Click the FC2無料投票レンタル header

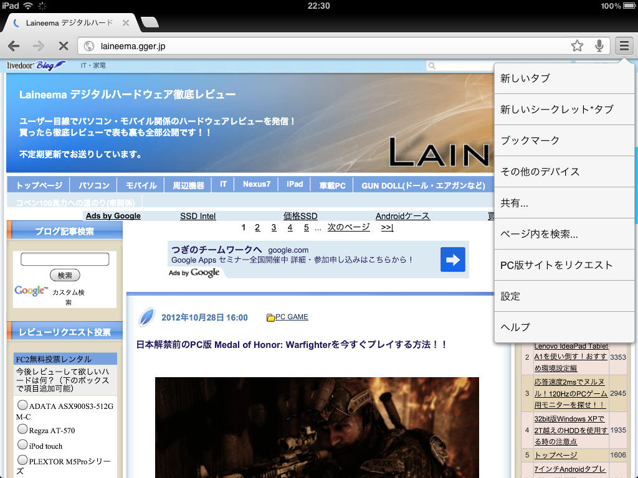(x=65, y=359)
